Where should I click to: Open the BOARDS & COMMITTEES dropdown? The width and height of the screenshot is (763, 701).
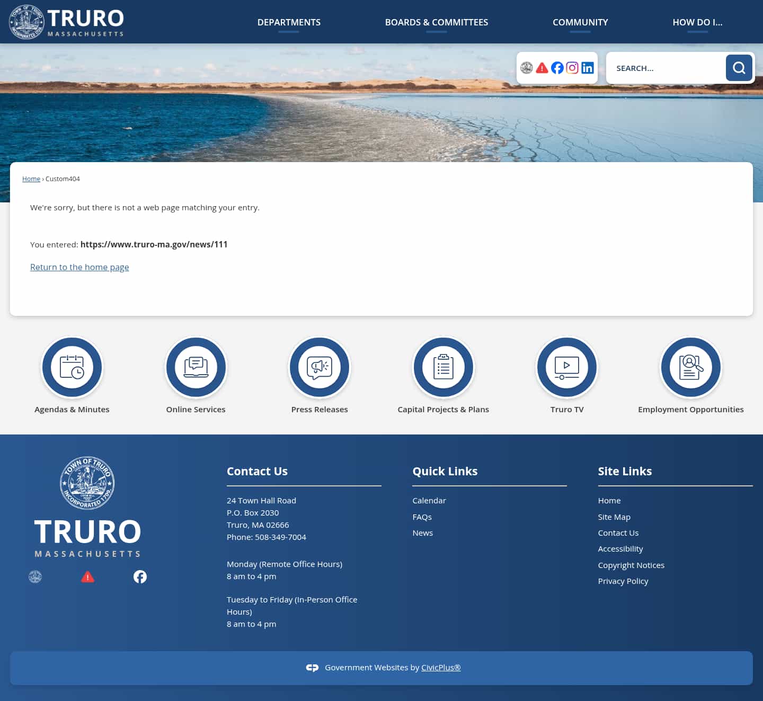click(x=436, y=22)
